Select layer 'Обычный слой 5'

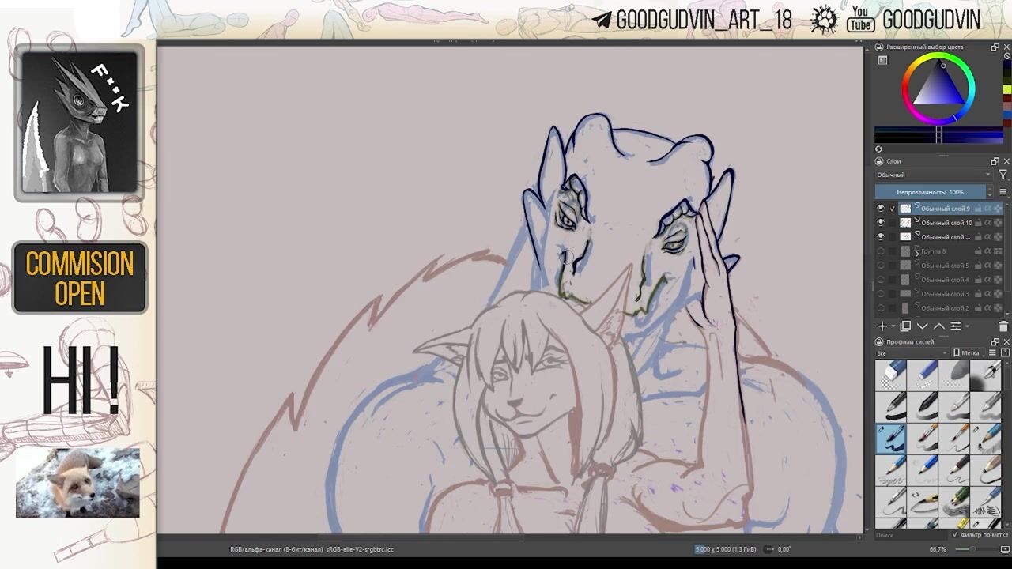point(945,266)
